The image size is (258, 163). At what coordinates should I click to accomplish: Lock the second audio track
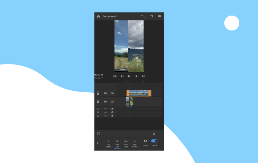[98, 112]
